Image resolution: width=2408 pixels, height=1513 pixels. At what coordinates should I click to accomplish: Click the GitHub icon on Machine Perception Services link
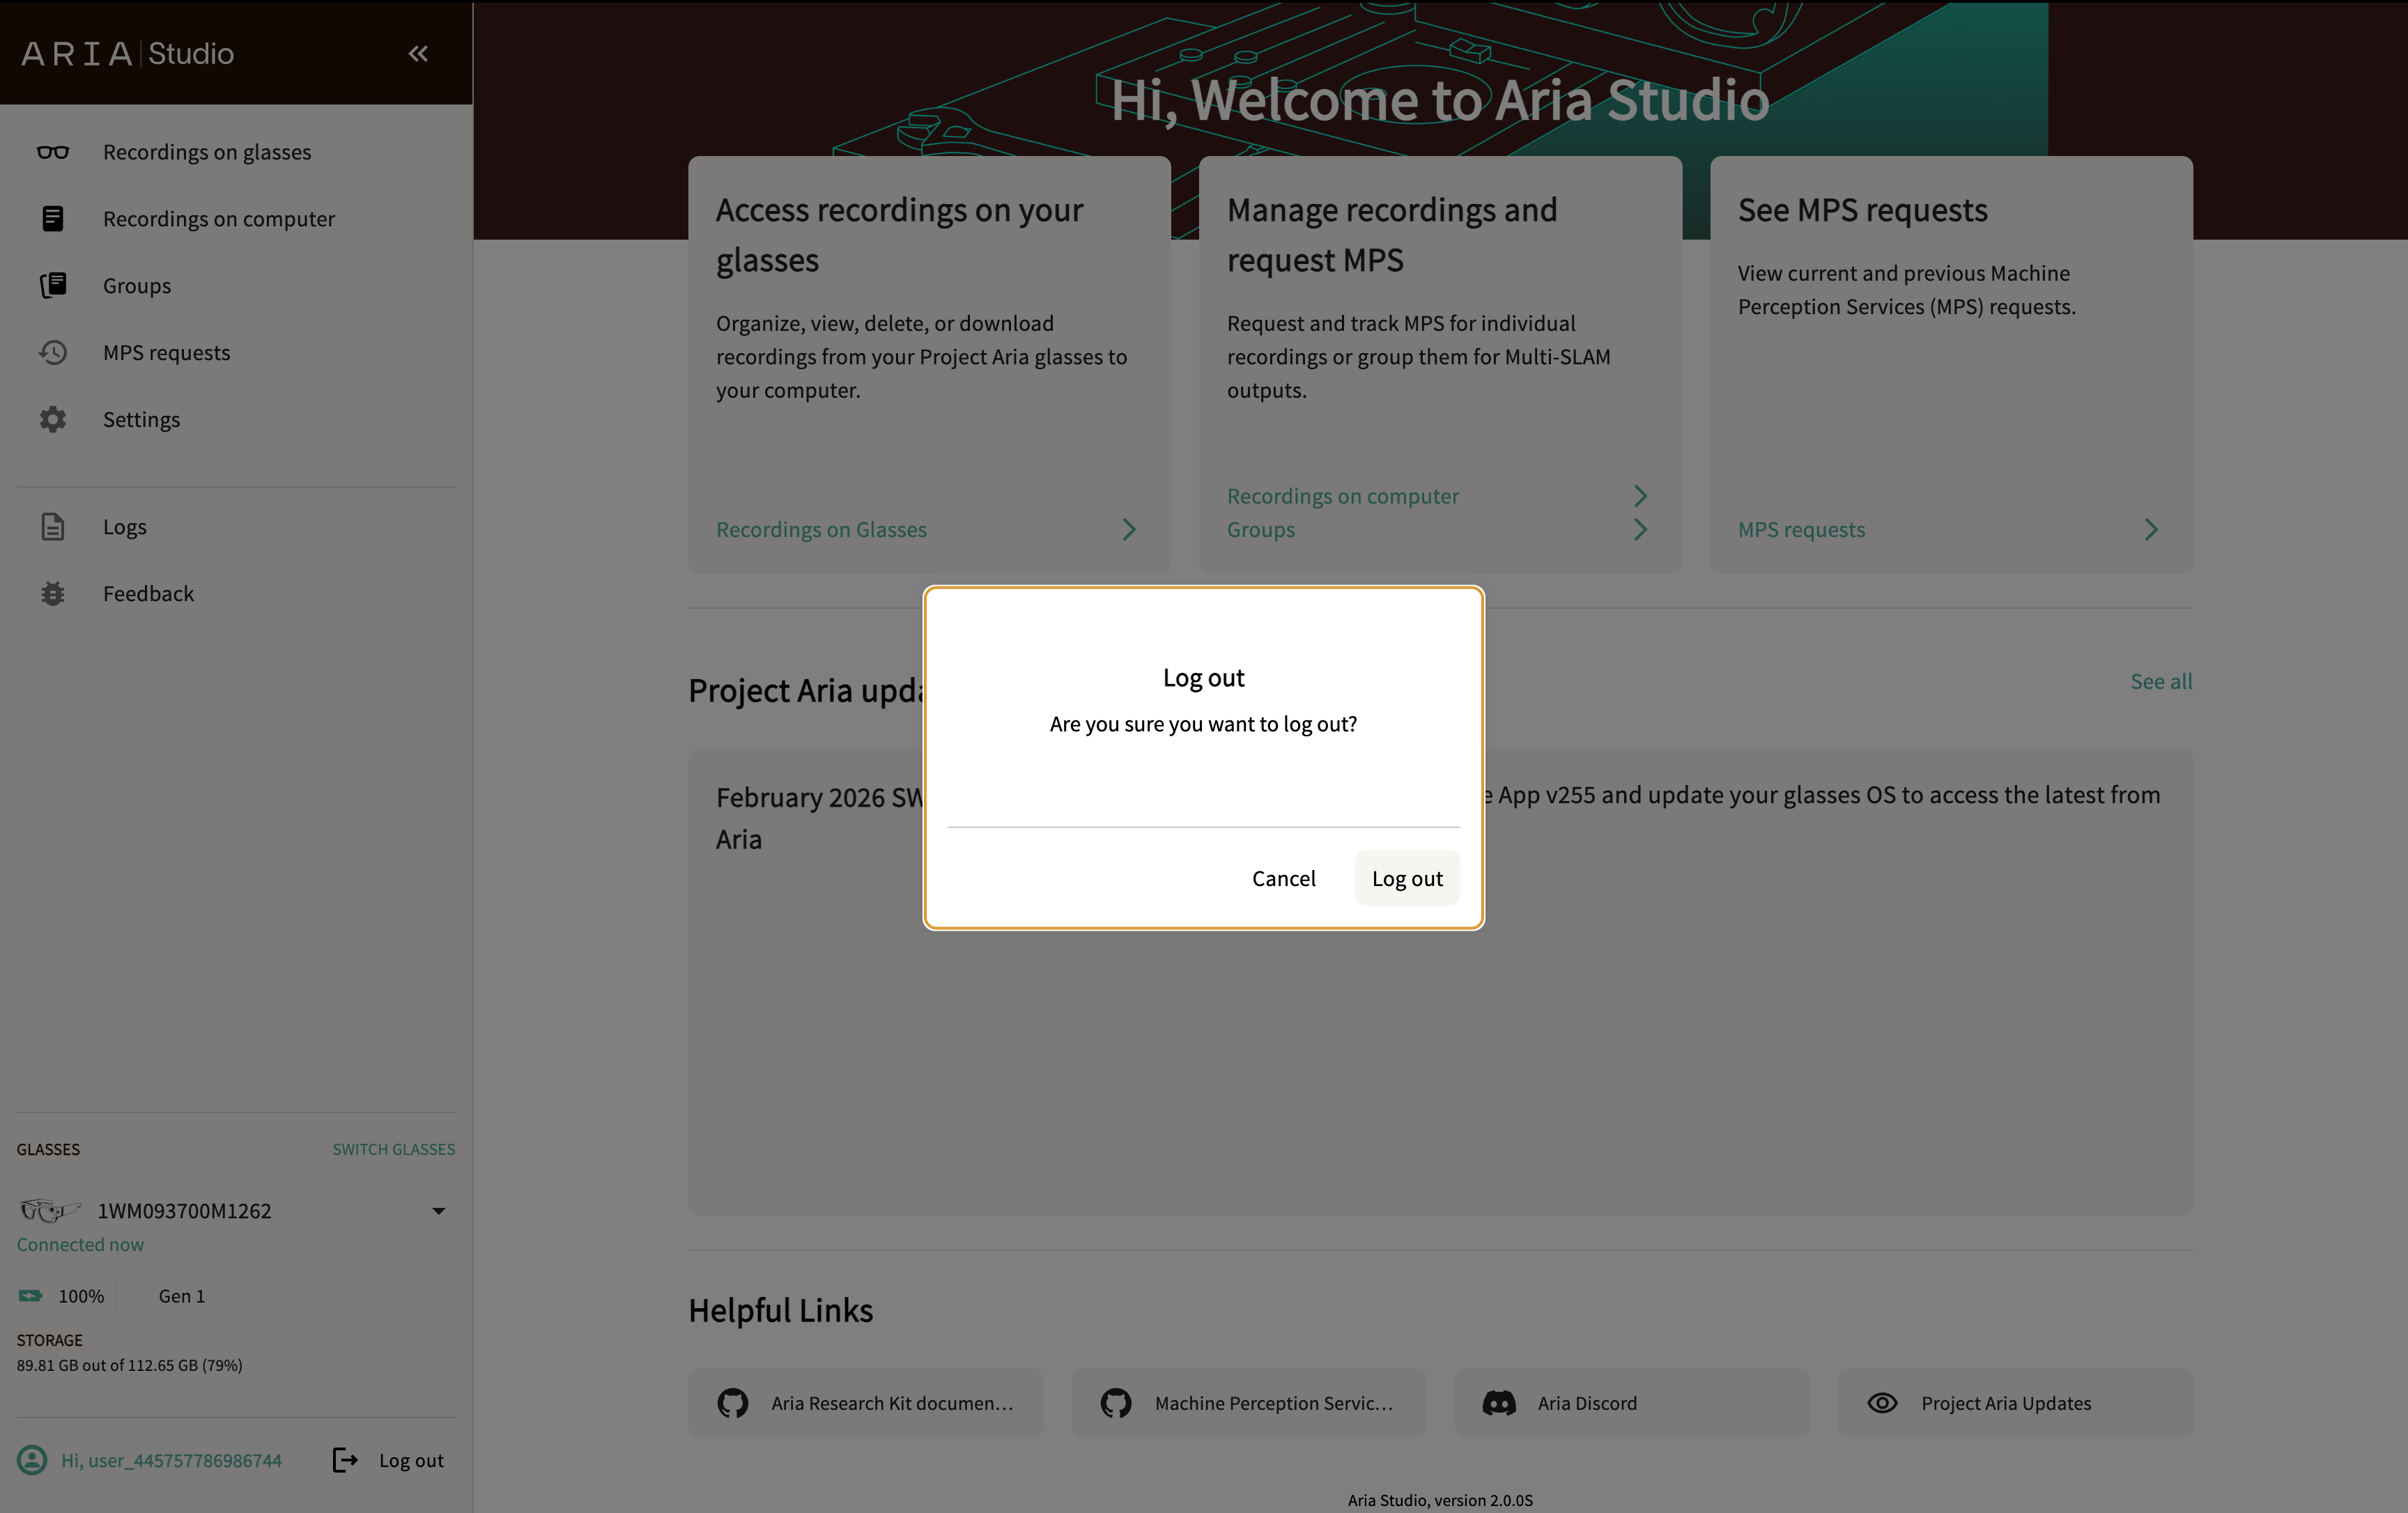pyautogui.click(x=1116, y=1403)
